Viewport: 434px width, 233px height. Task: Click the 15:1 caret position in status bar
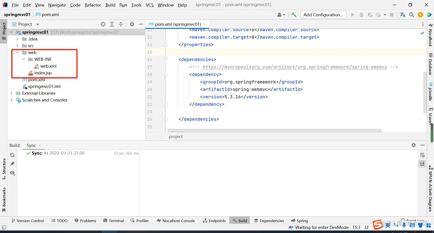click(x=356, y=228)
